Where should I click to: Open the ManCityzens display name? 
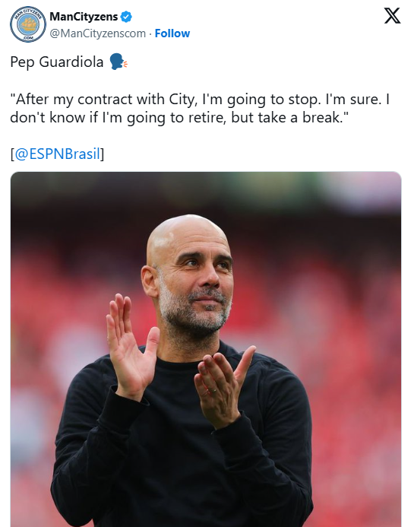point(84,17)
